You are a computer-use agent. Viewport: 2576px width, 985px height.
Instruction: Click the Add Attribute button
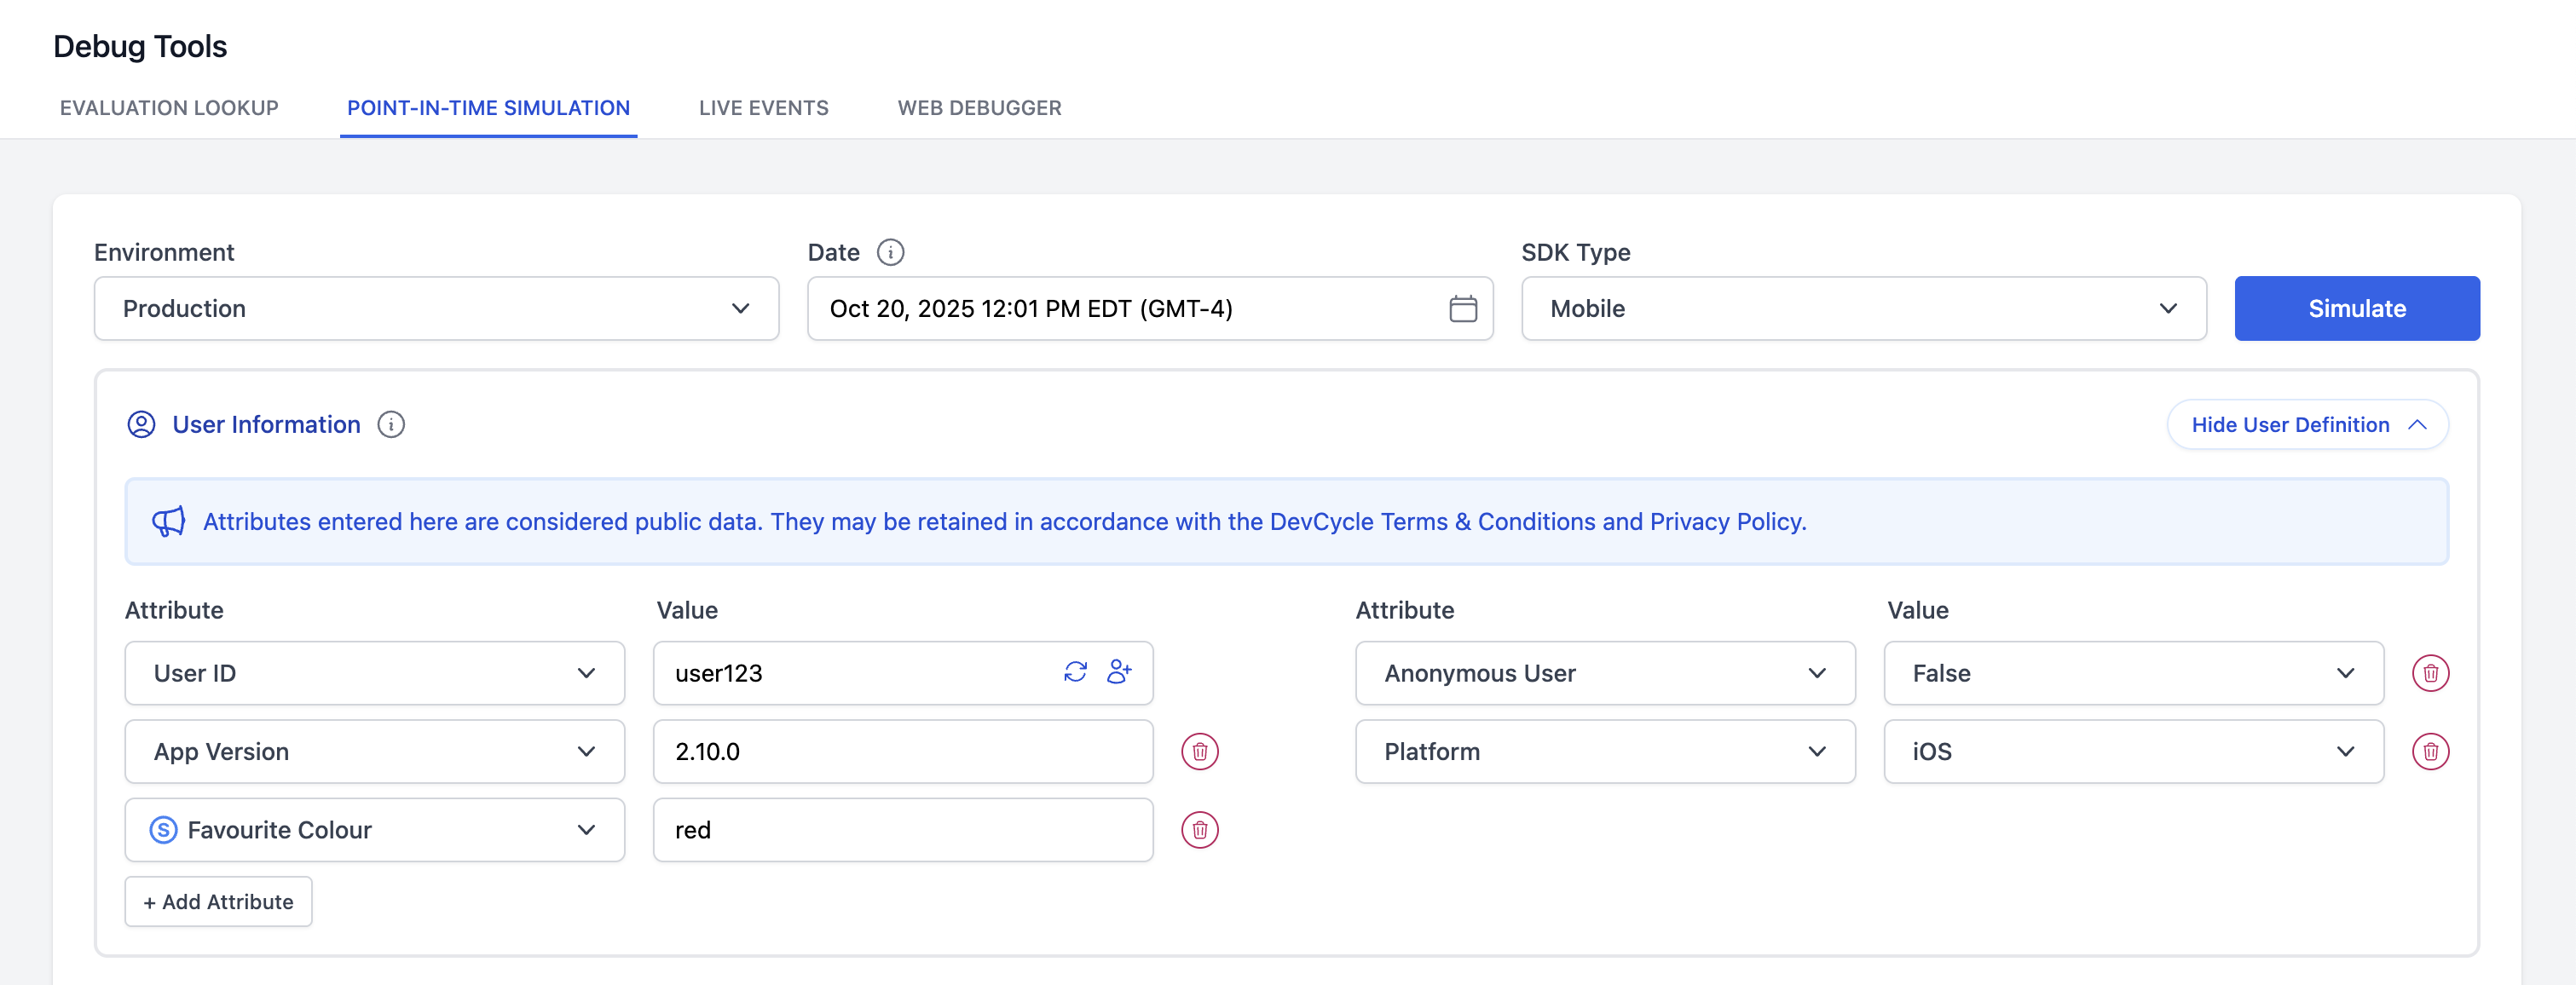218,902
